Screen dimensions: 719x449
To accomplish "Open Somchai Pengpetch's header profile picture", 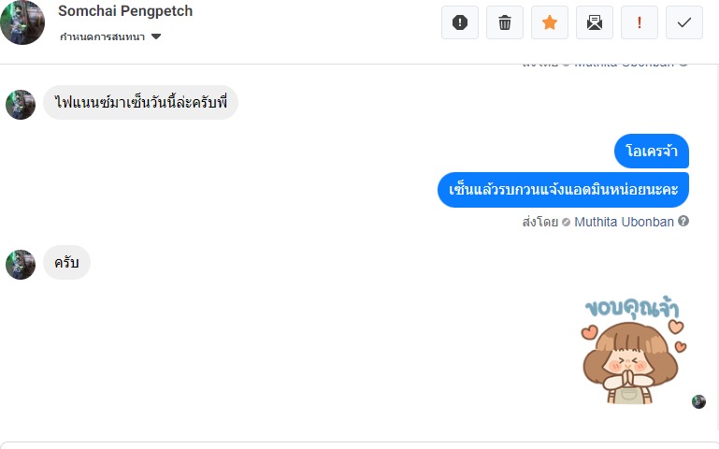I will [22, 22].
